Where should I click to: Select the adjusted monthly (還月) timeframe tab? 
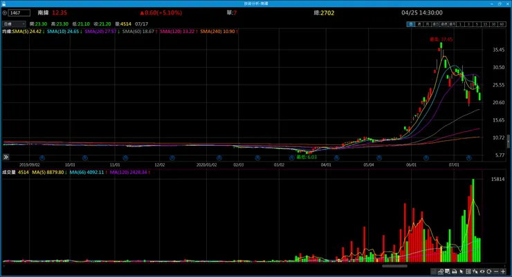click(452, 24)
